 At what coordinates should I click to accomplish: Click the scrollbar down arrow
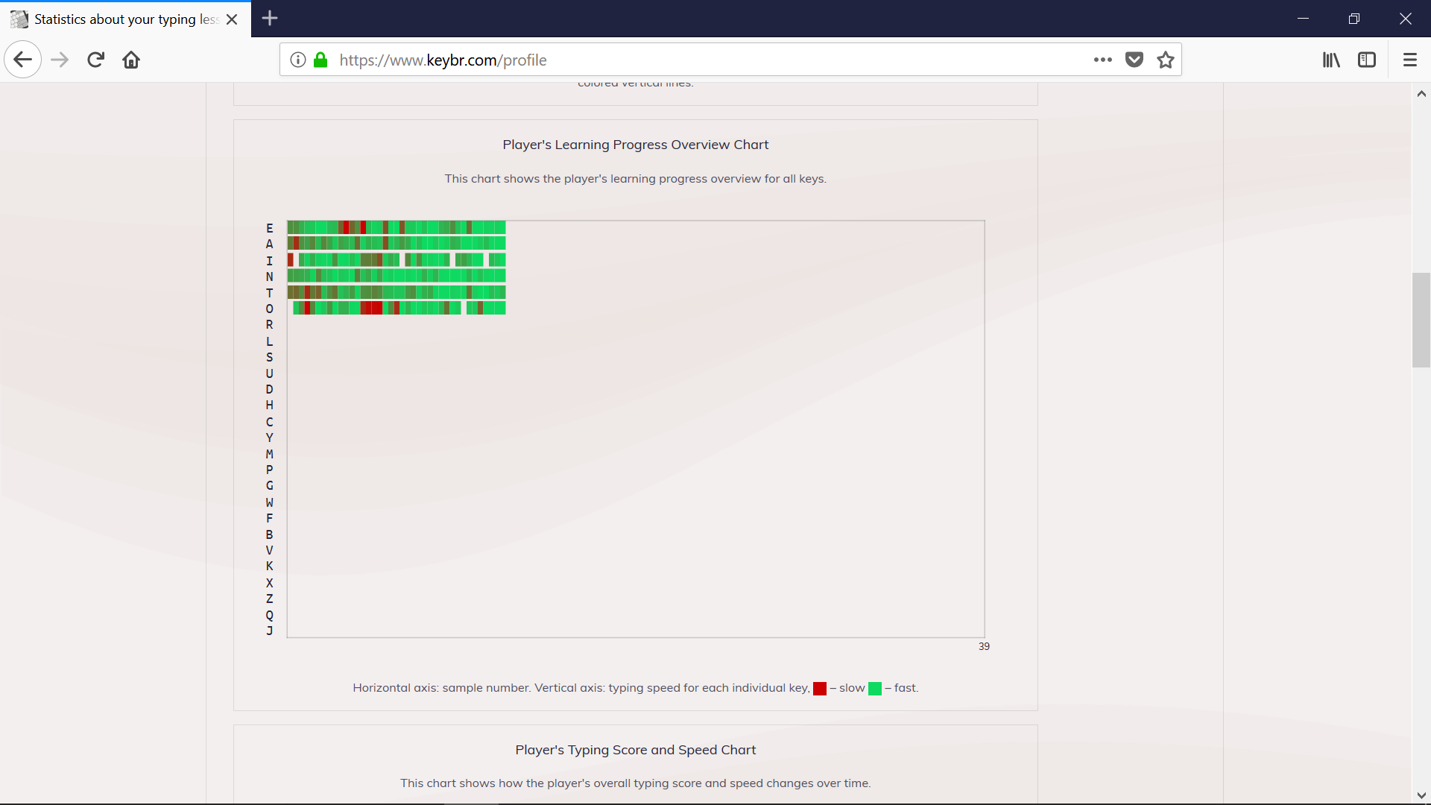(x=1421, y=795)
